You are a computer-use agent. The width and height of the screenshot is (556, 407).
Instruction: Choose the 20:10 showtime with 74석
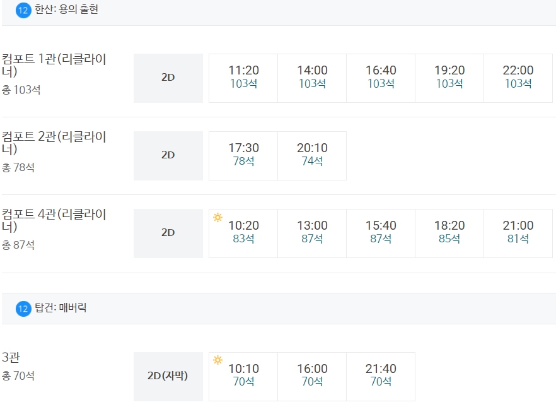312,156
